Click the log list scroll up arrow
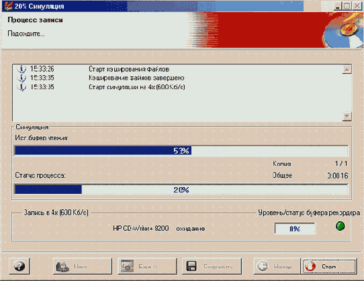 tap(347, 69)
